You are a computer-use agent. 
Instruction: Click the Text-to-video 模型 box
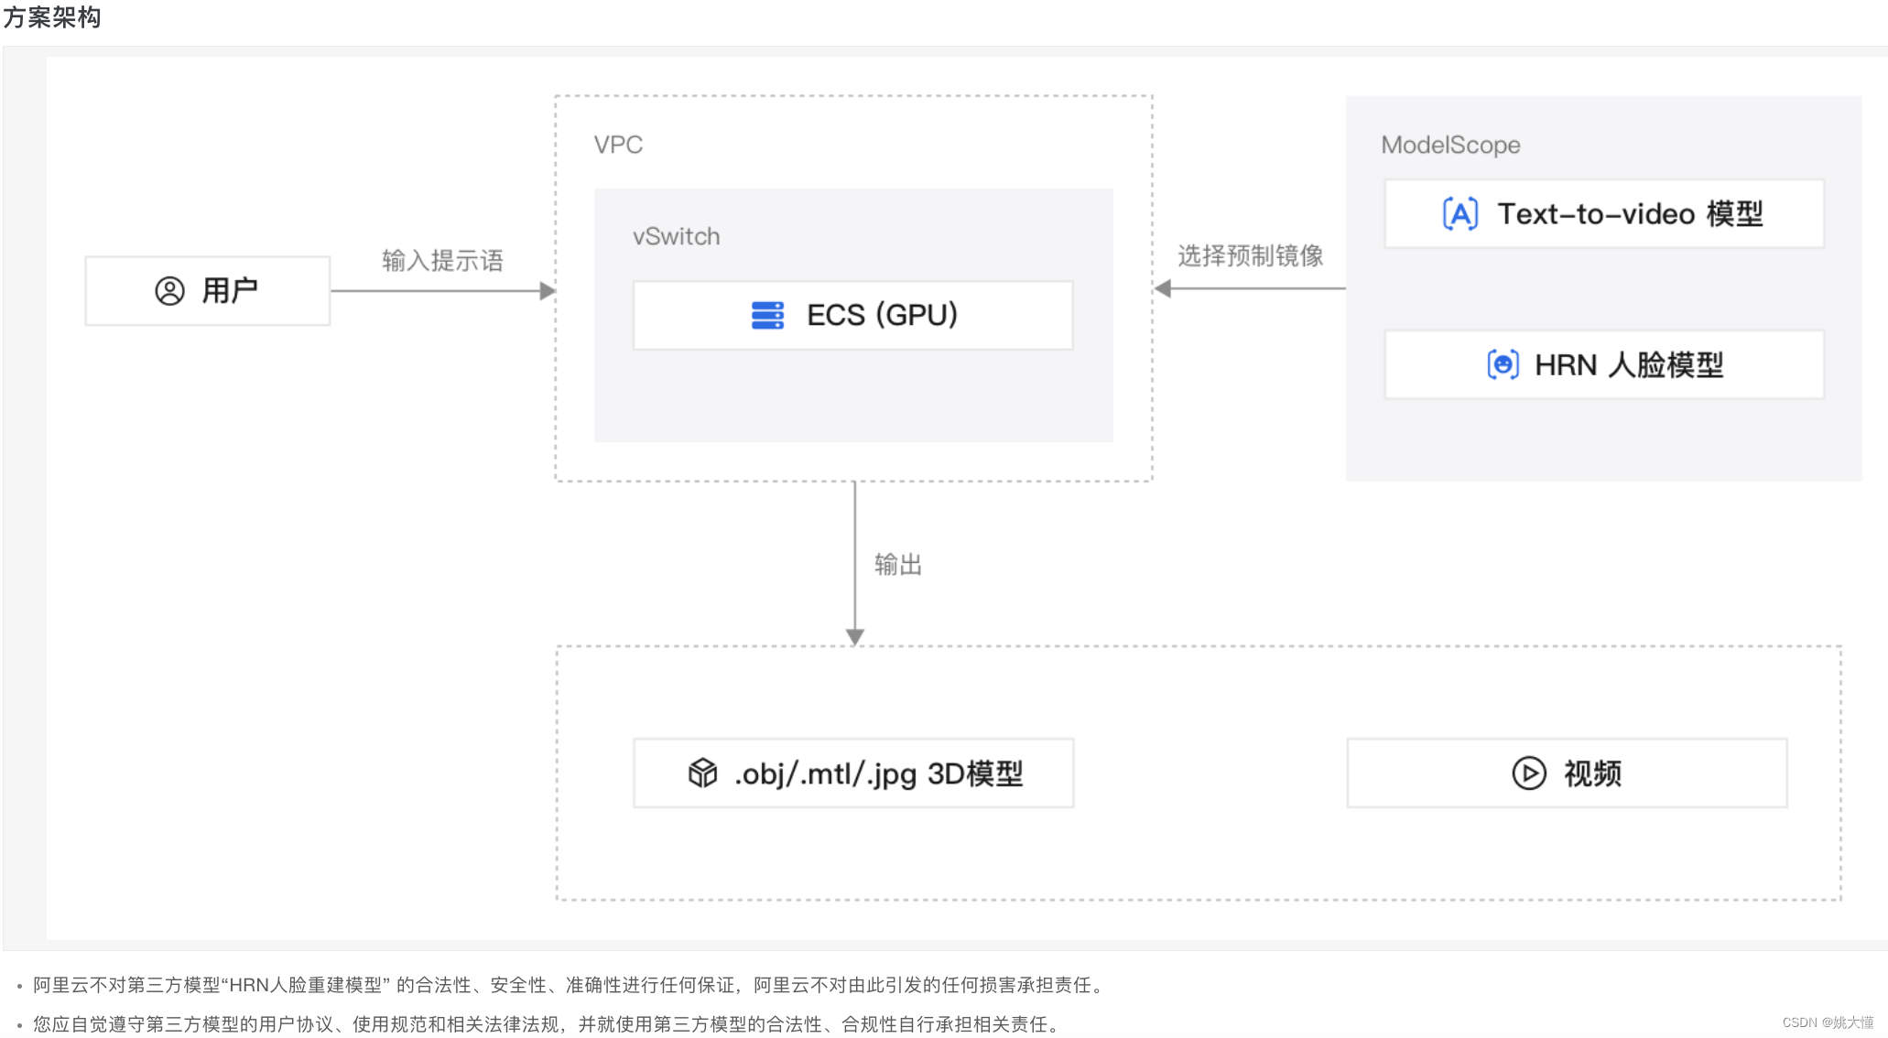(1604, 214)
